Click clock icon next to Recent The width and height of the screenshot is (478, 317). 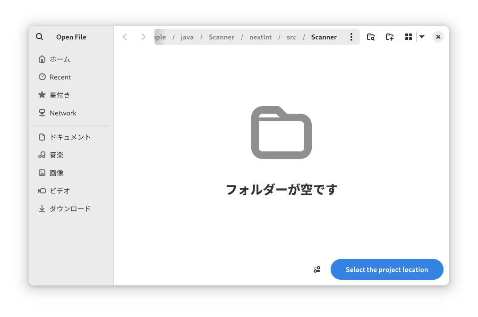coord(42,77)
